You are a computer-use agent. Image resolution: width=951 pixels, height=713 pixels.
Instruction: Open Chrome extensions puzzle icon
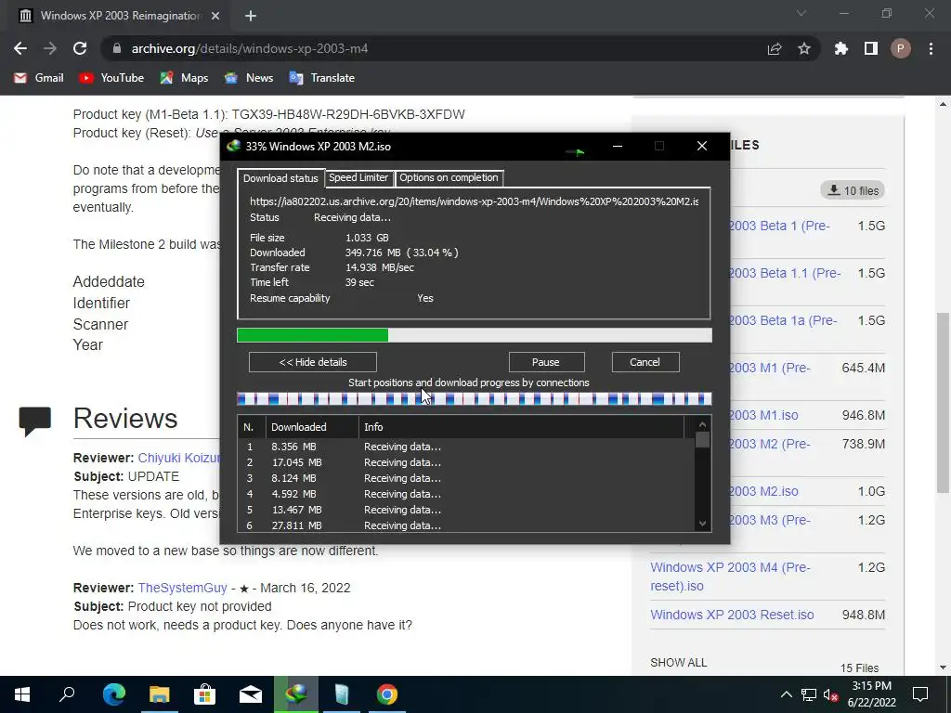click(x=841, y=48)
